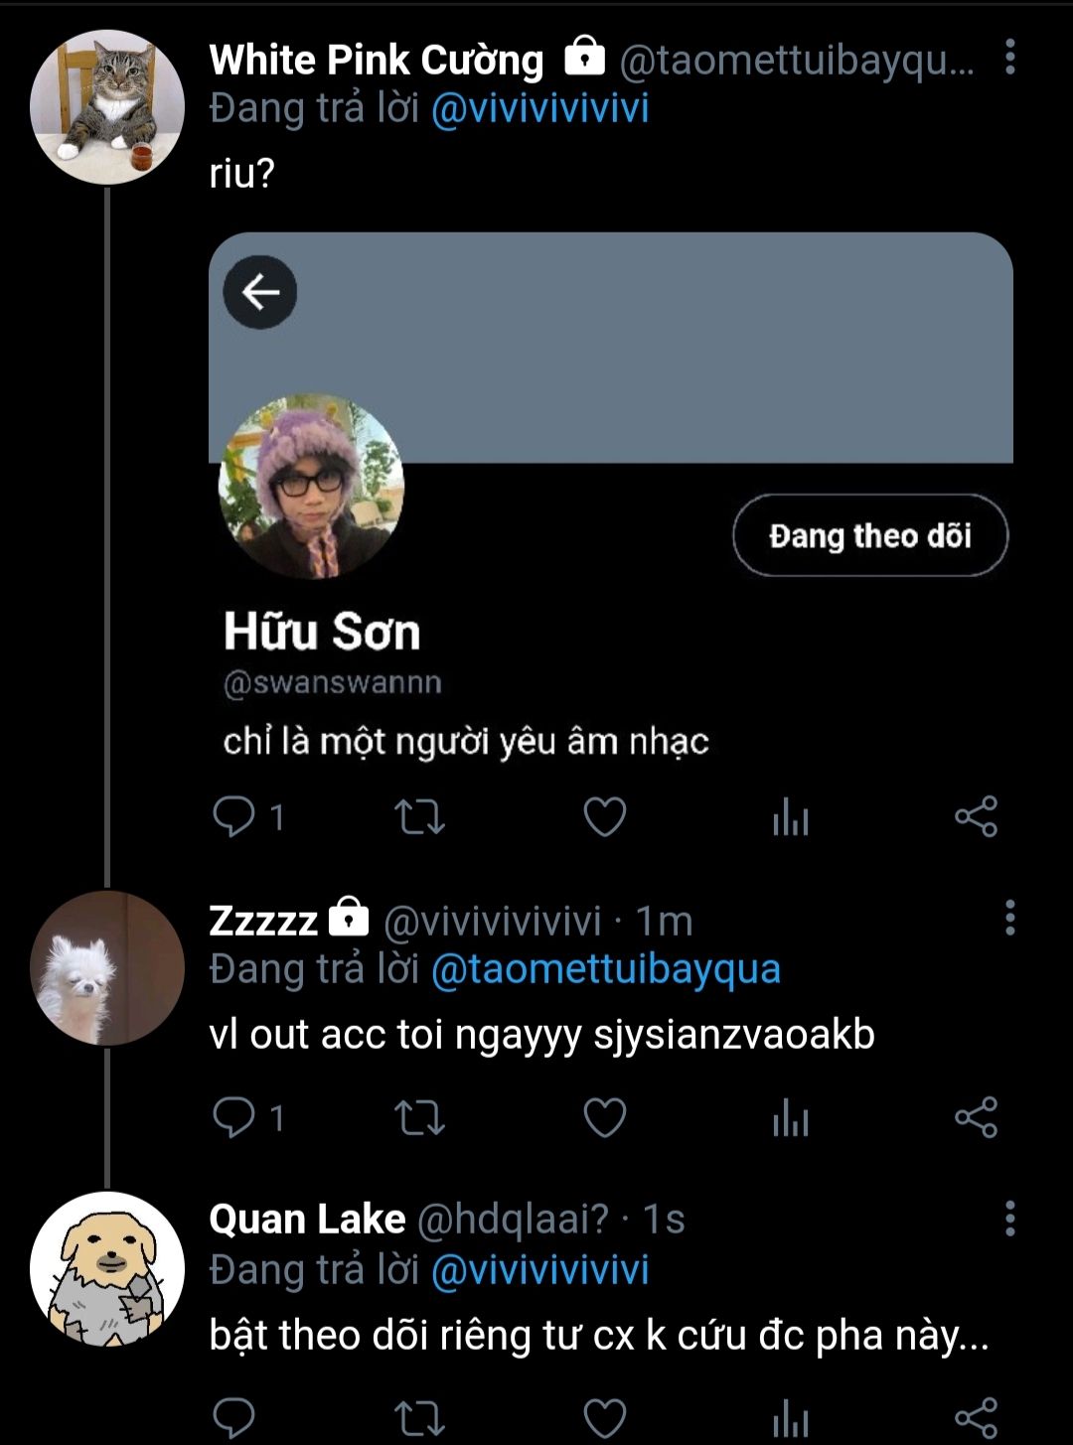Open the @taomettuibayqua mention link

pyautogui.click(x=605, y=969)
